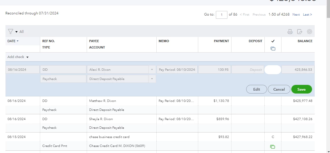Cancel editing the transaction
The image size is (330, 153).
pos(279,89)
